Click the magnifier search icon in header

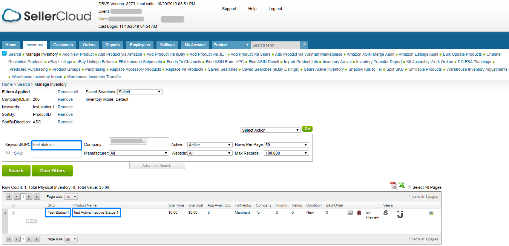pyautogui.click(x=304, y=45)
